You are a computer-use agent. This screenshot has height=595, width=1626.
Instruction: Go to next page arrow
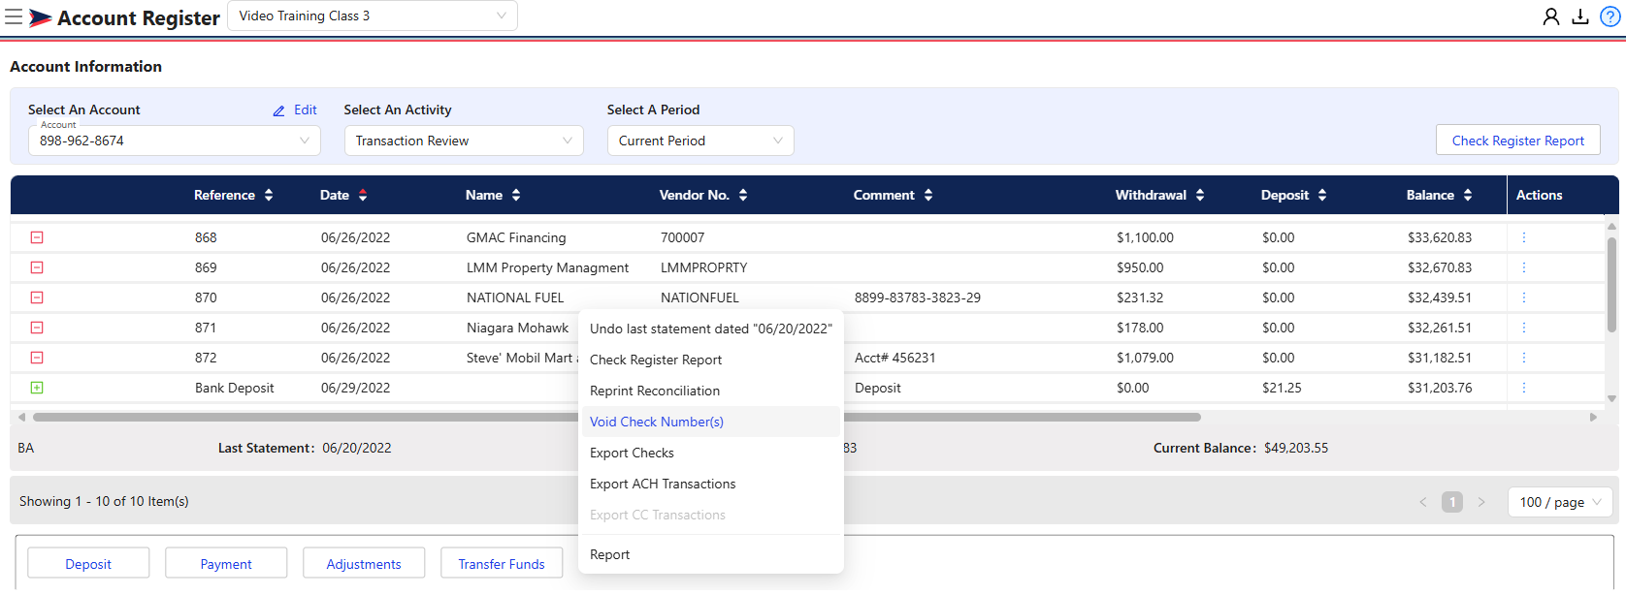[1481, 502]
